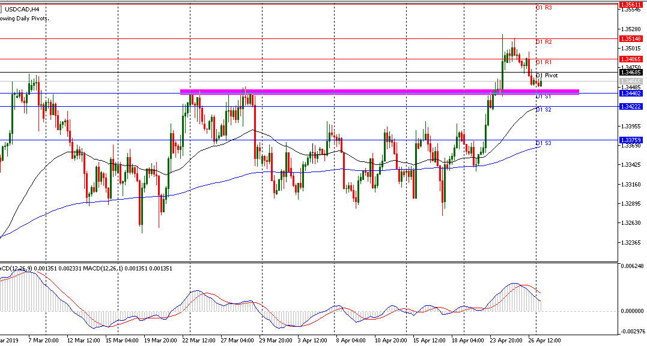Click the D1 R3 pivot label
This screenshot has width=647, height=346.
[x=544, y=8]
